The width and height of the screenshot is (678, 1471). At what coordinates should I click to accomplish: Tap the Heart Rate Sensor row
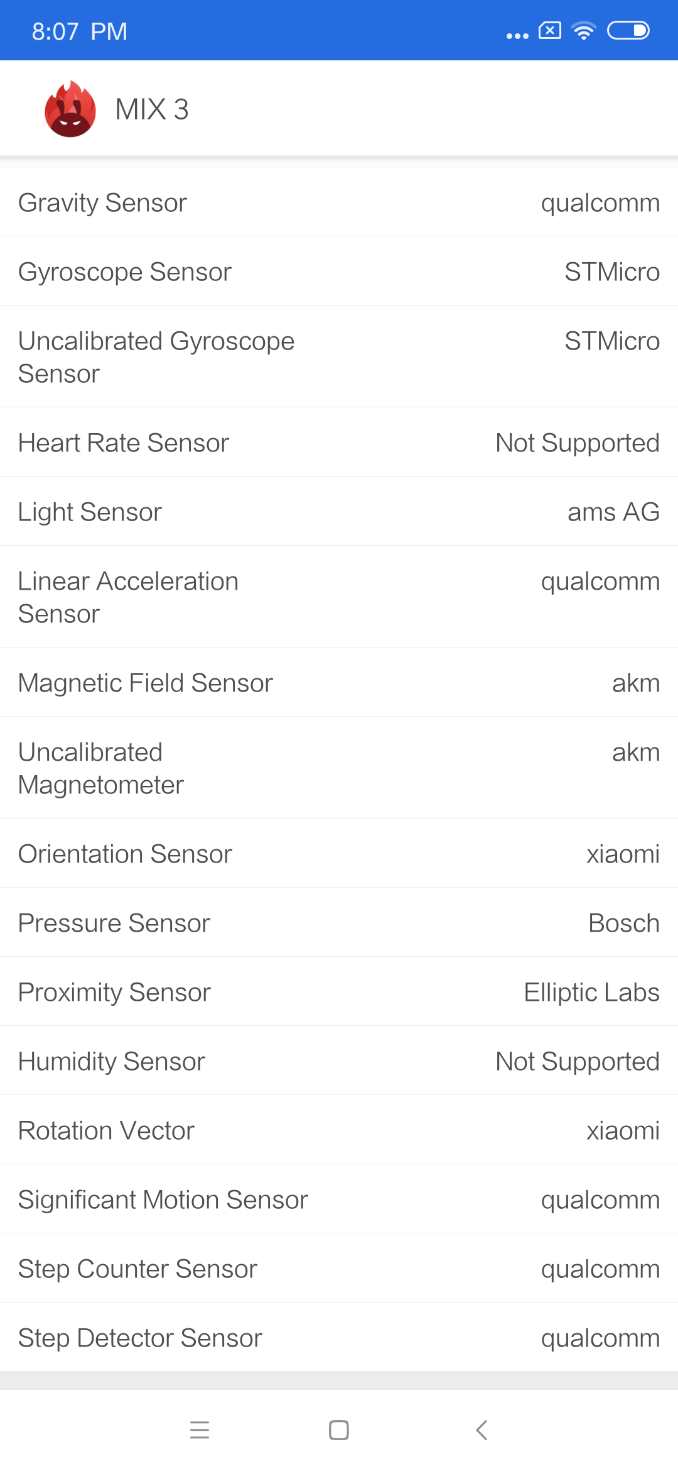(x=339, y=443)
